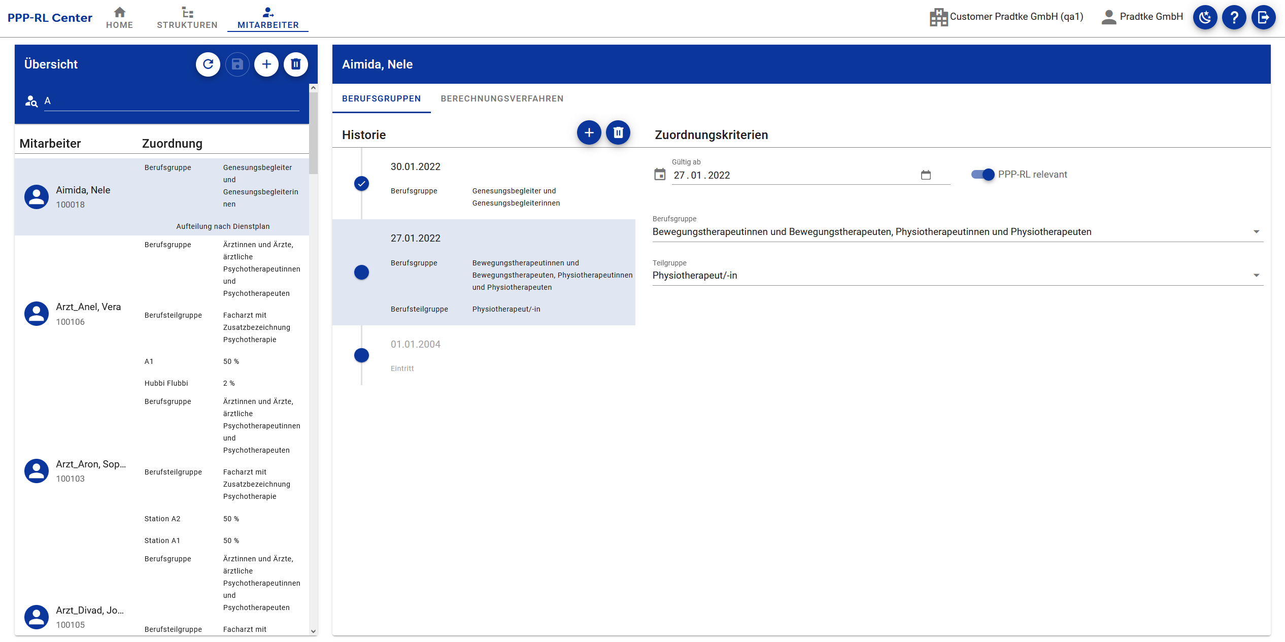Screen dimensions: 1285x642
Task: Add a new Historie entry
Action: pos(589,132)
